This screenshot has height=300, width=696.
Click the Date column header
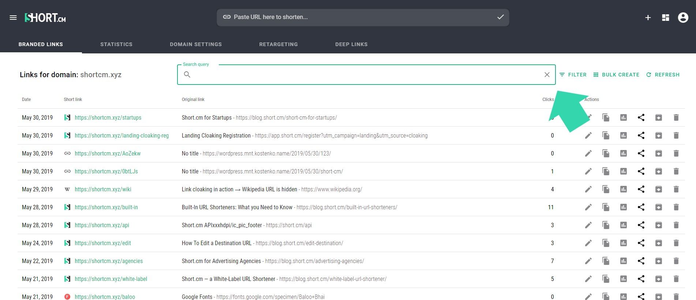(26, 100)
